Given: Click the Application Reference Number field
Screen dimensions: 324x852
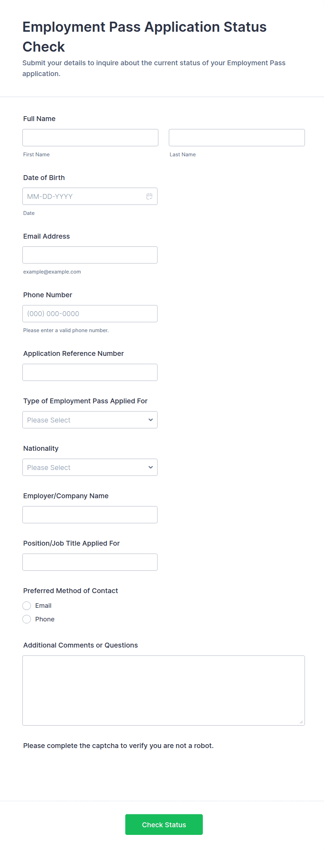Looking at the screenshot, I should tap(90, 372).
